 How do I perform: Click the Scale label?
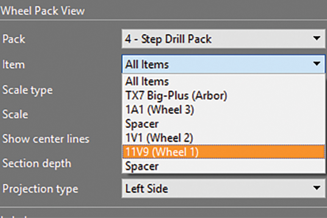[x=15, y=114]
